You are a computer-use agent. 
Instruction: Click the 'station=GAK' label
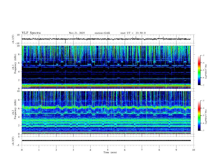click(102, 33)
